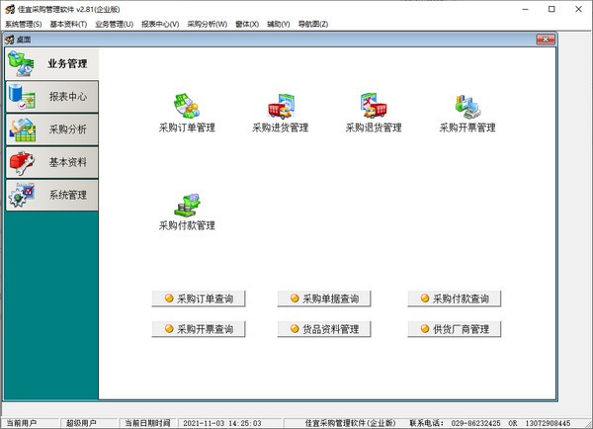593x429 pixels.
Task: Open the 系统管理(S) menu
Action: (x=24, y=24)
